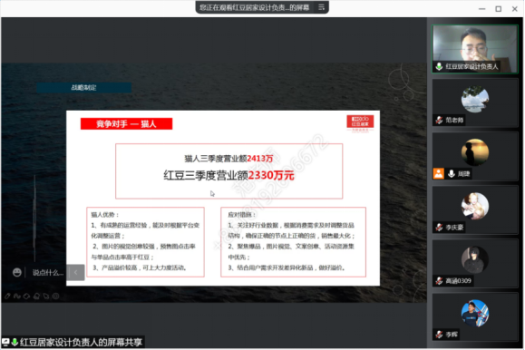
Task: Click the emoji smiley face icon
Action: point(17,272)
